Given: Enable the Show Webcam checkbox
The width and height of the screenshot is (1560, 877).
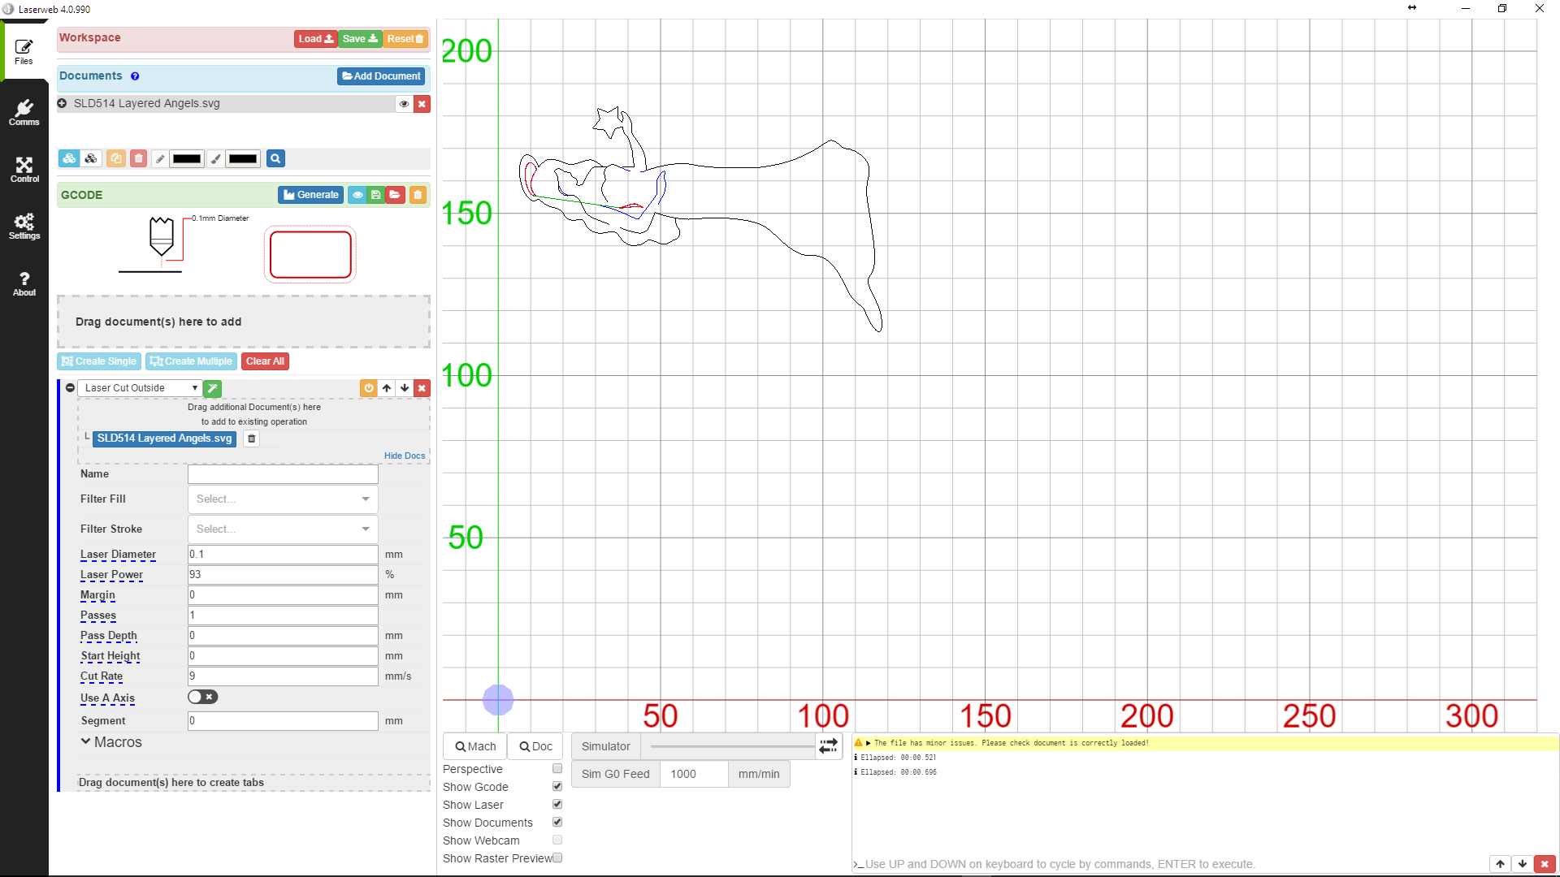Looking at the screenshot, I should (557, 840).
